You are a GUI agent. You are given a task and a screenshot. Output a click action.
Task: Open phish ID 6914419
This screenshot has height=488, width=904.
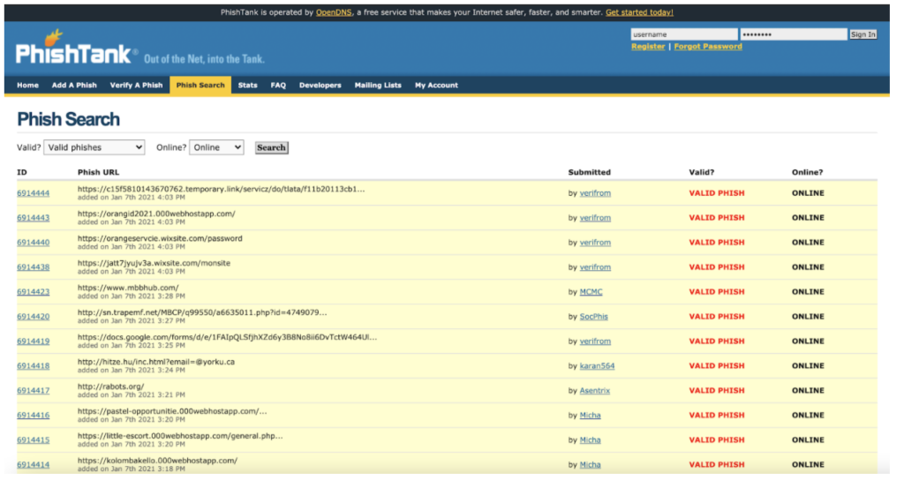(34, 342)
